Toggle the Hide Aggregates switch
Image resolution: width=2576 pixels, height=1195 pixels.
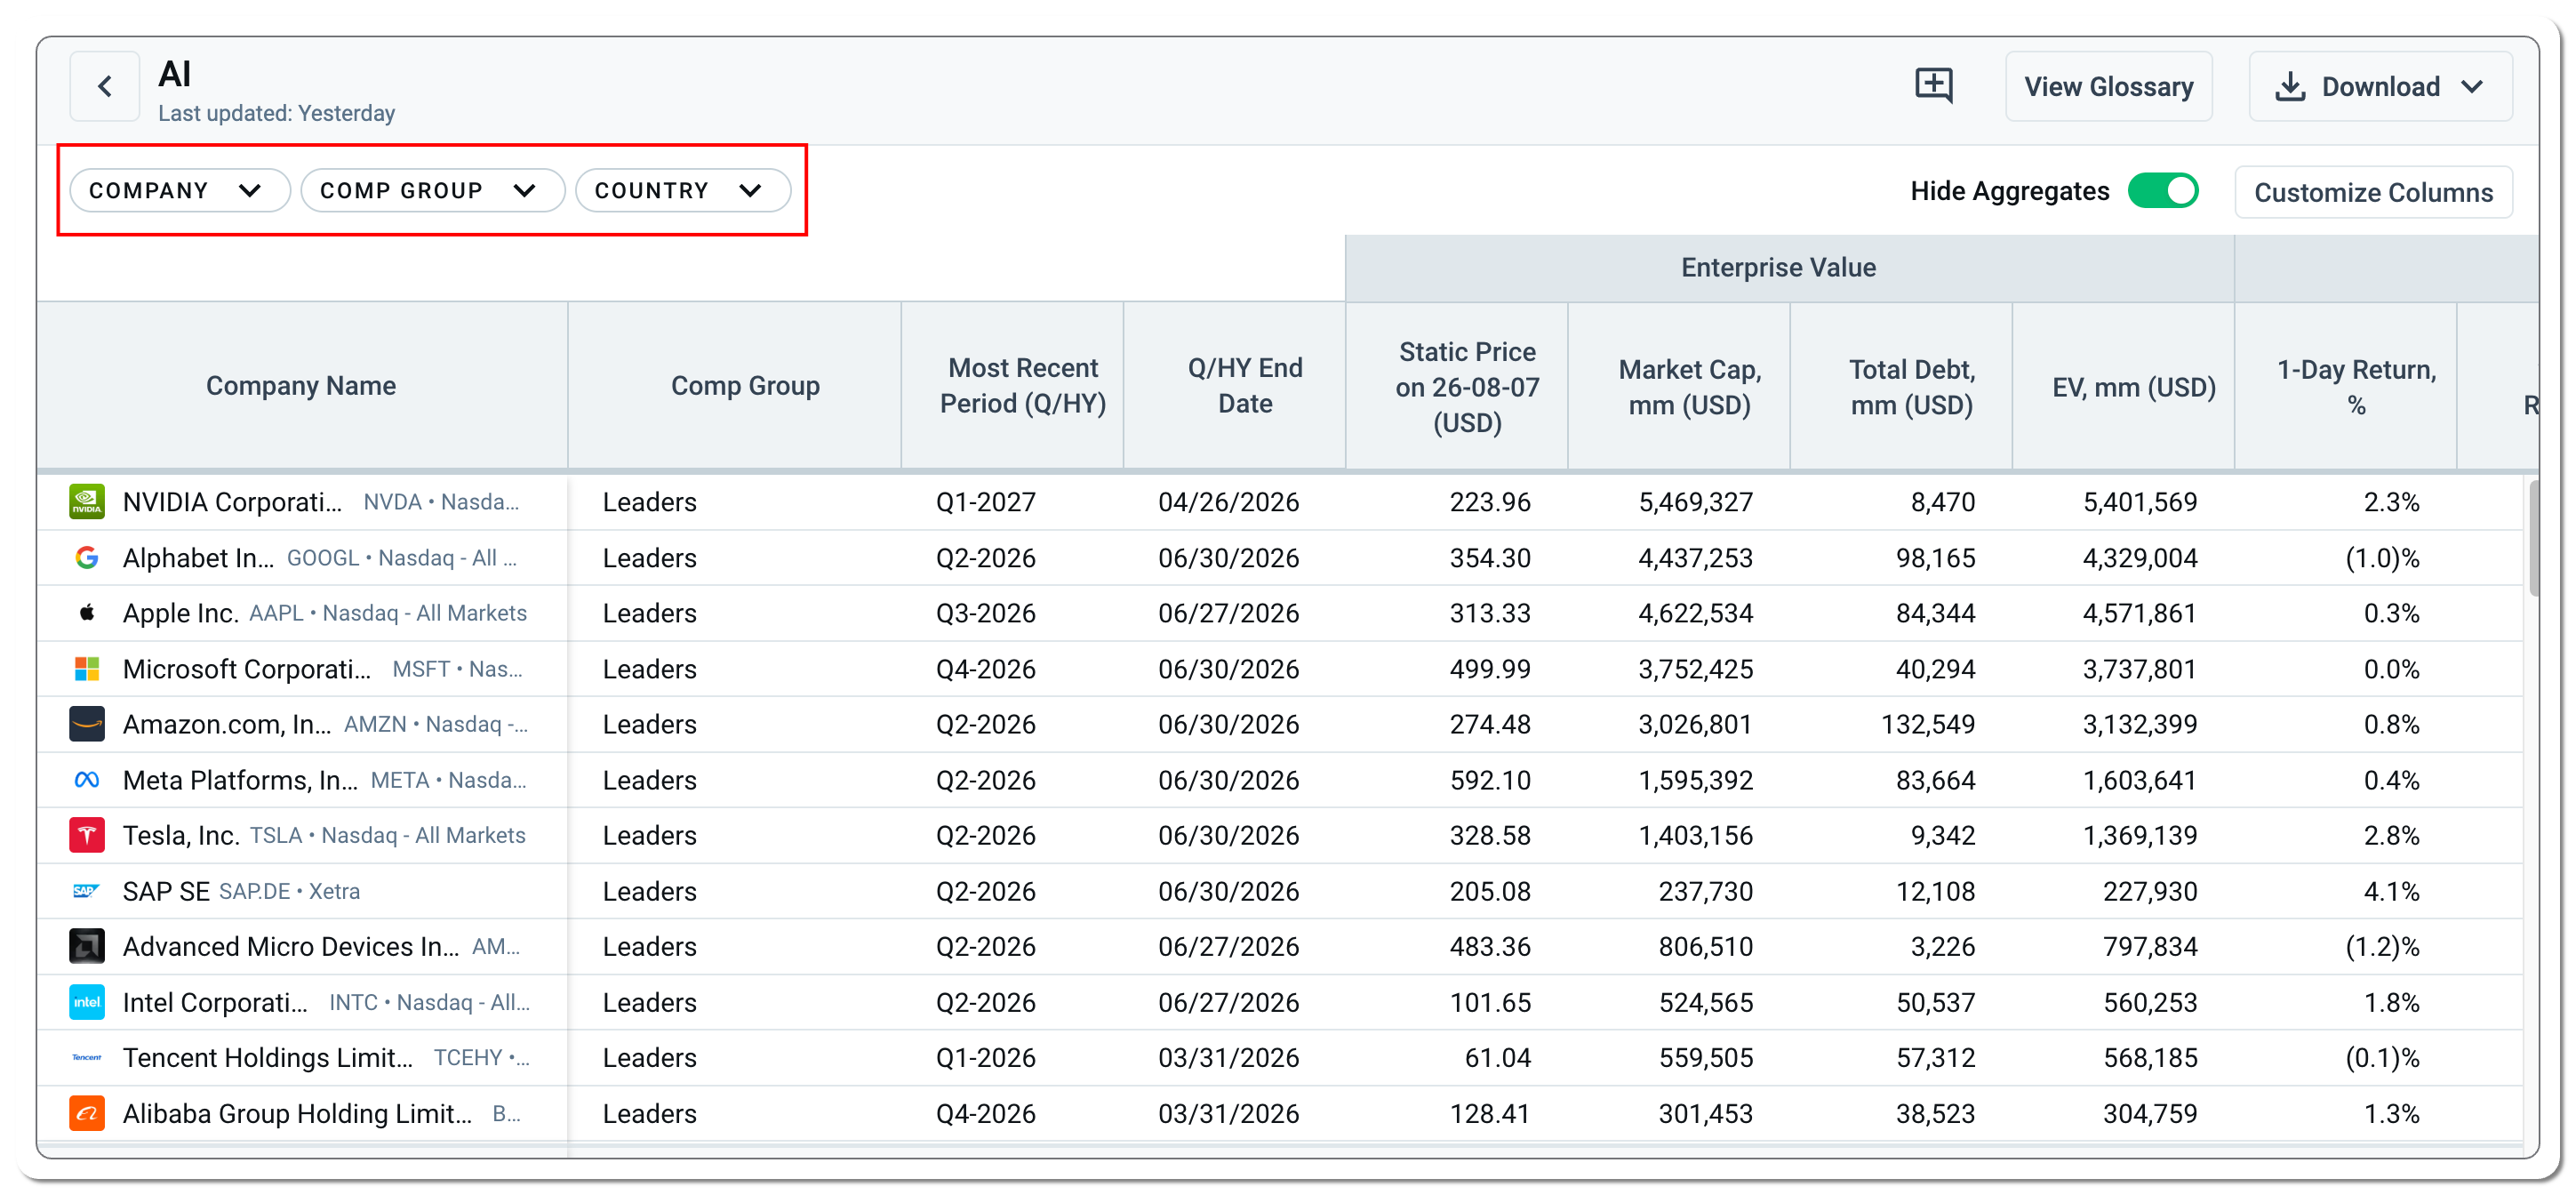(x=2163, y=191)
